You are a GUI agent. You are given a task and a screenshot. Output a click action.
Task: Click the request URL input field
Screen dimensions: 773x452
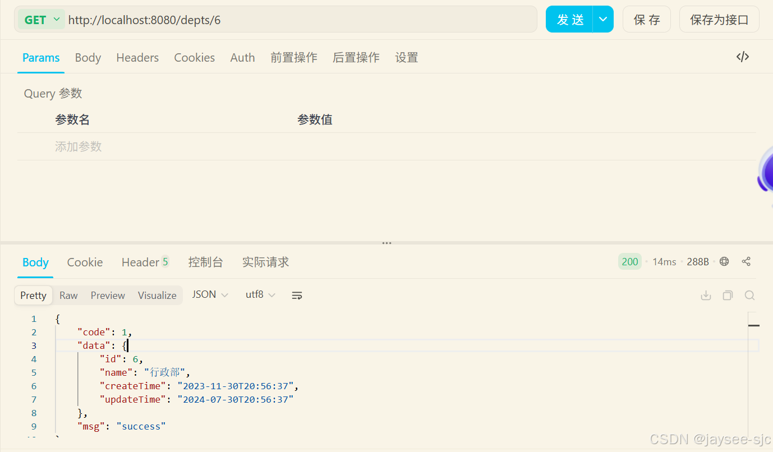point(301,20)
